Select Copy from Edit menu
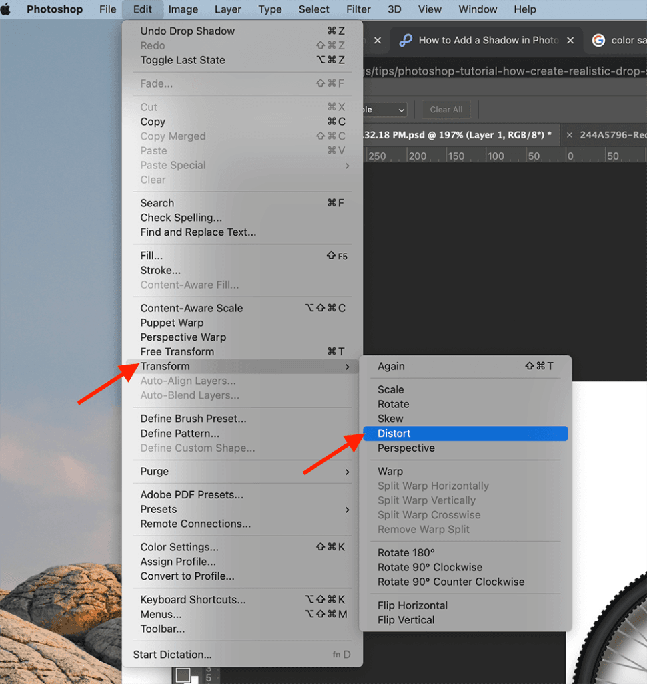The width and height of the screenshot is (647, 684). click(242, 122)
